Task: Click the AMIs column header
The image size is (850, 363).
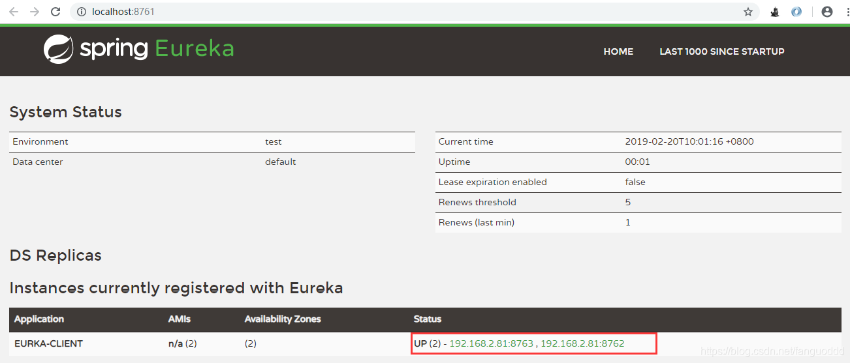Action: (x=180, y=319)
